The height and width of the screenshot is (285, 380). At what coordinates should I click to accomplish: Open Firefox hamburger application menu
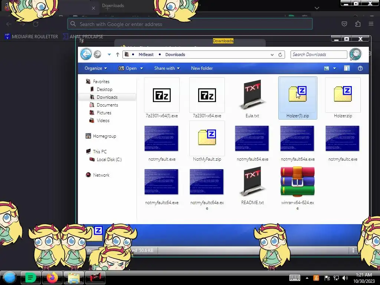point(371,24)
